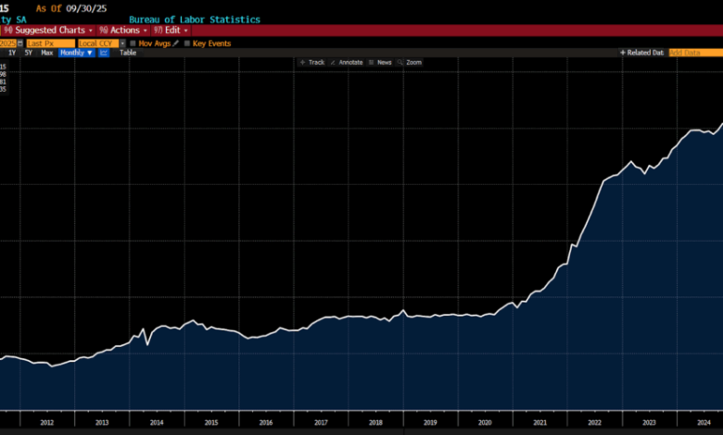Image resolution: width=723 pixels, height=435 pixels.
Task: Click the Track crosshair icon
Action: tap(302, 62)
